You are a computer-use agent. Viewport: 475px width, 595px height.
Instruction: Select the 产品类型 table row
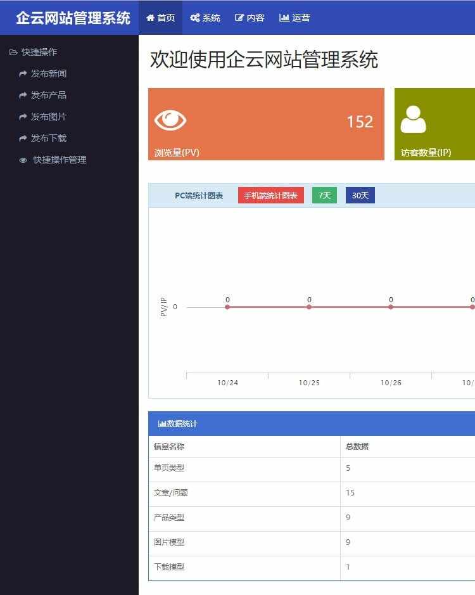coord(312,519)
